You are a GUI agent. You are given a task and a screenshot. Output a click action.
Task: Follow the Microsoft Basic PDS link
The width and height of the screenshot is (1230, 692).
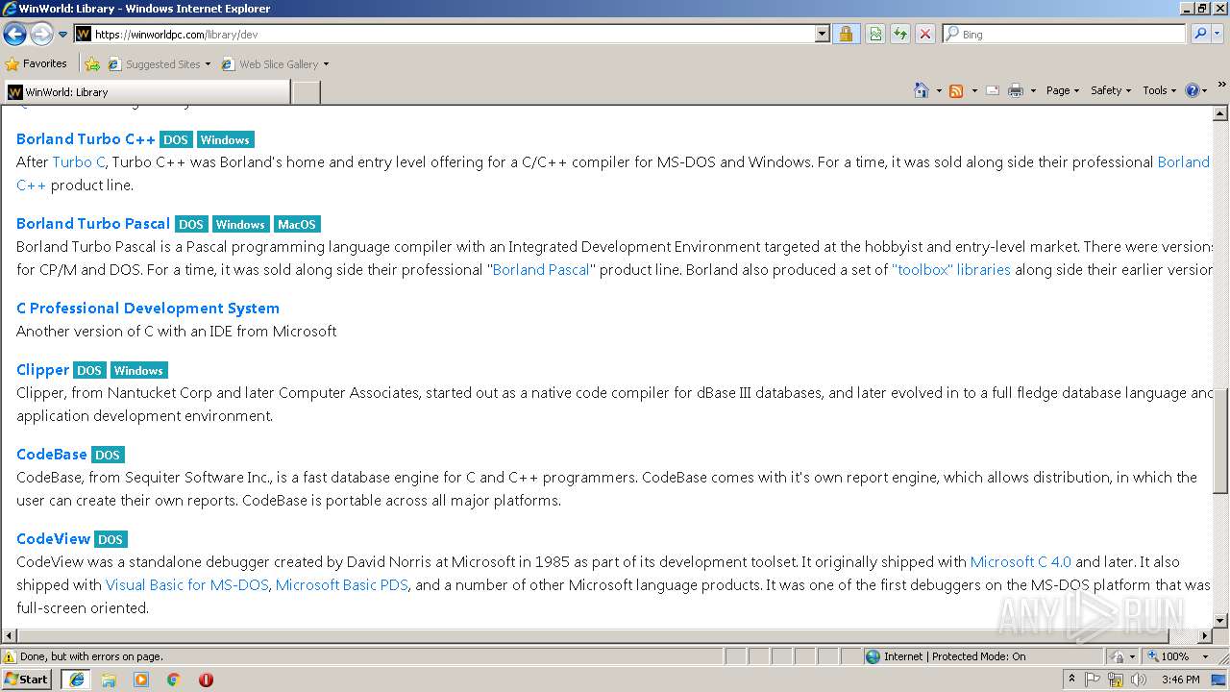click(x=342, y=584)
